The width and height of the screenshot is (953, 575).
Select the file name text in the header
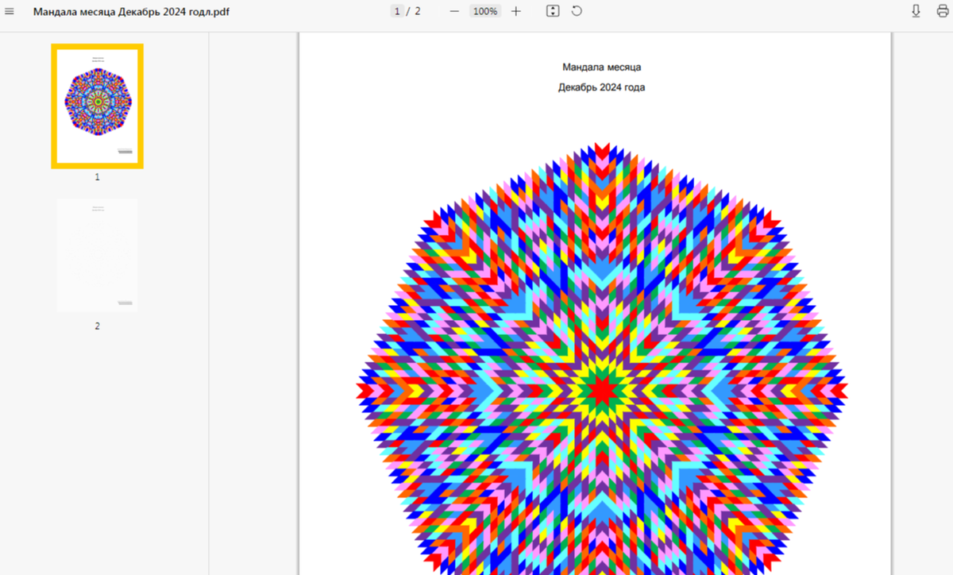pyautogui.click(x=131, y=12)
